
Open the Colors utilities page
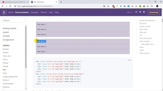(5, 59)
